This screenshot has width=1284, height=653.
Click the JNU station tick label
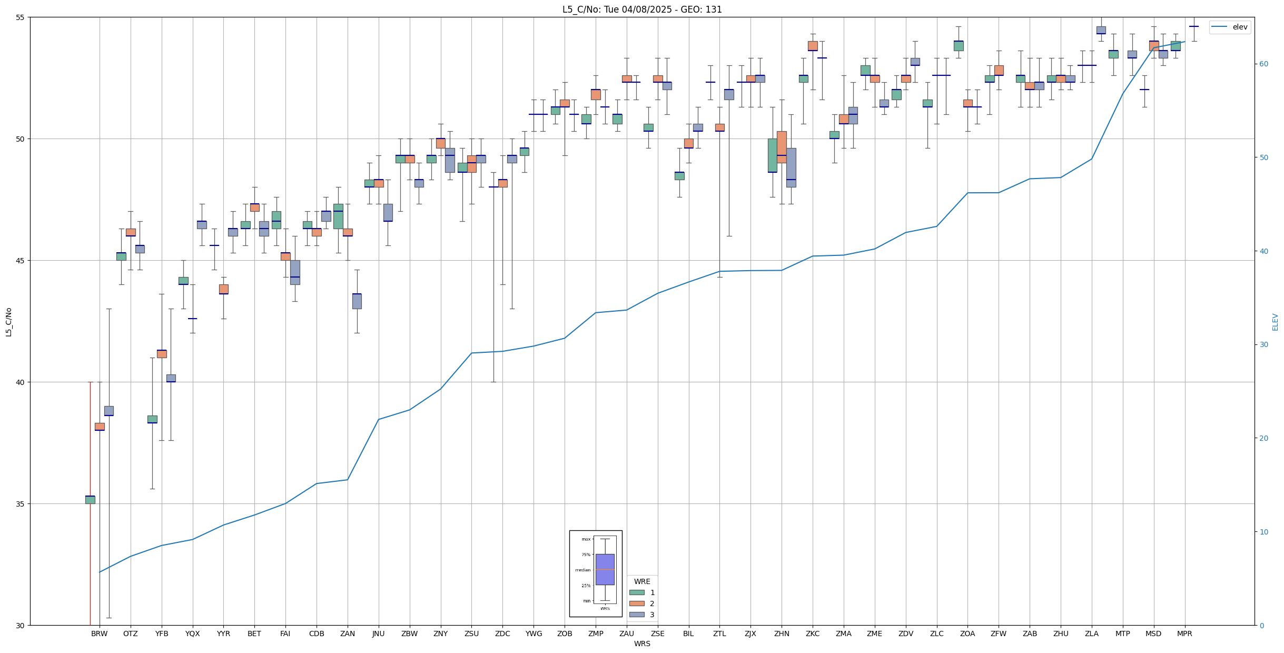click(378, 634)
